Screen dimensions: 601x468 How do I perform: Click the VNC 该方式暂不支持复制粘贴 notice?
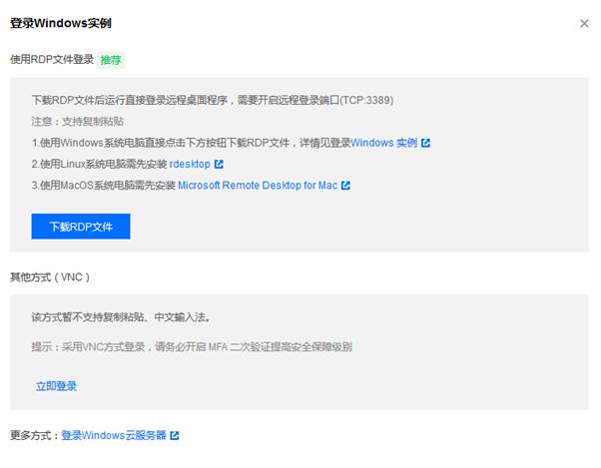point(120,318)
